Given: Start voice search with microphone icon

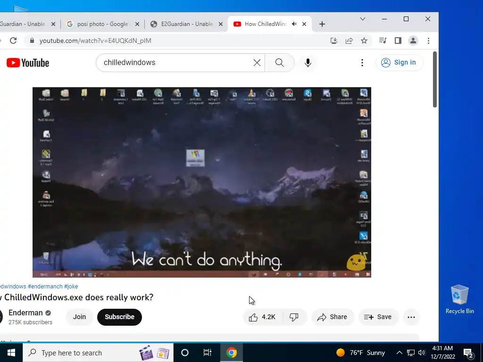Looking at the screenshot, I should 308,63.
